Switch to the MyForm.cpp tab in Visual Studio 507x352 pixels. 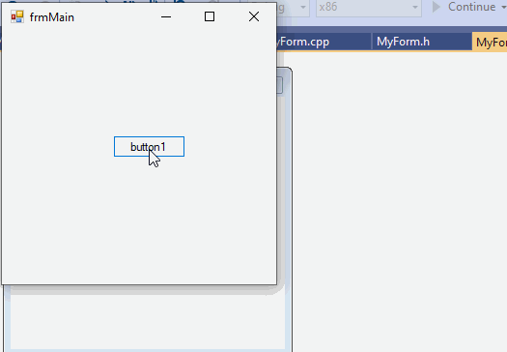324,42
